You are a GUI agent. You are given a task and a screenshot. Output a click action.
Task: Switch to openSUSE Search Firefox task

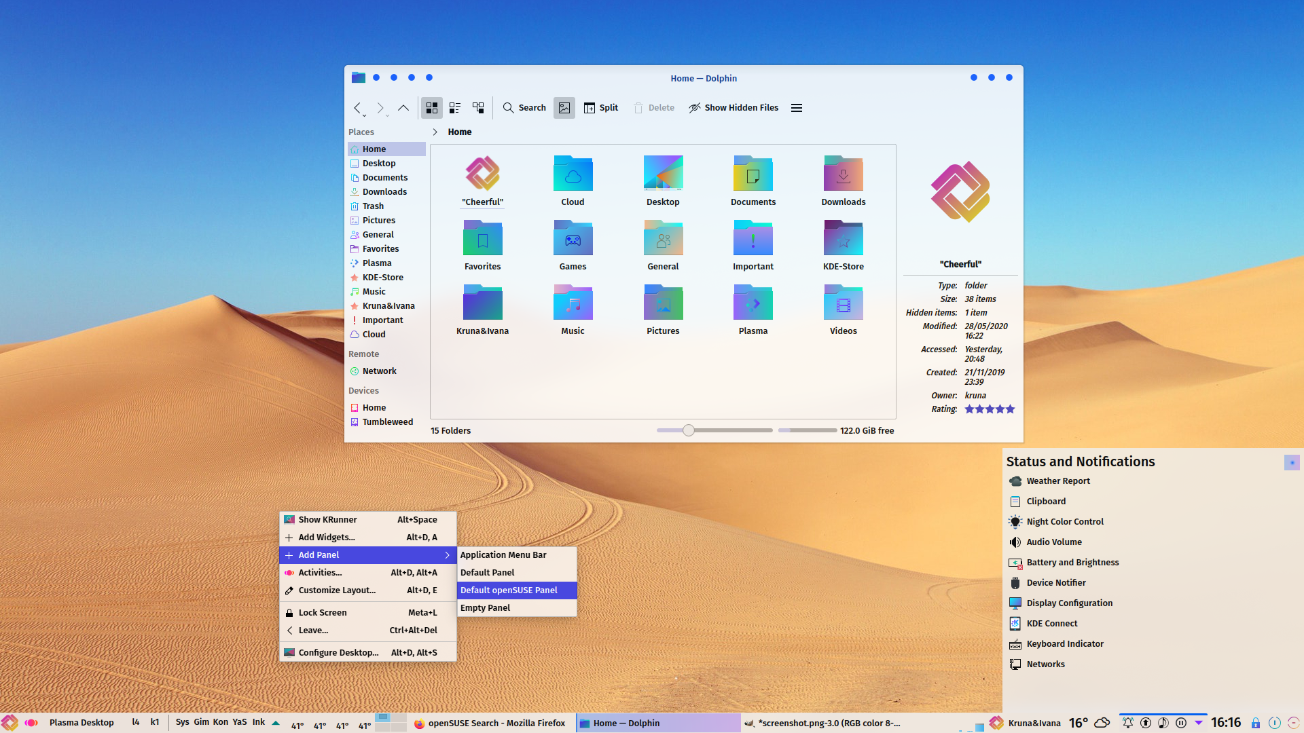pos(490,723)
